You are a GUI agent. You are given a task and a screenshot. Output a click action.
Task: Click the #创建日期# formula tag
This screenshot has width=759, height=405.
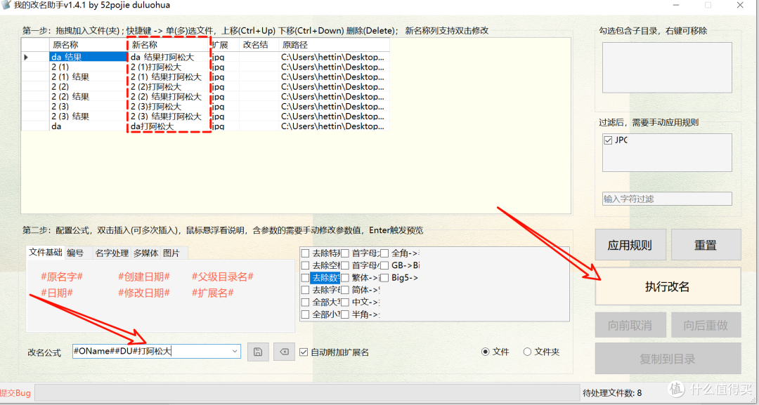coord(144,277)
